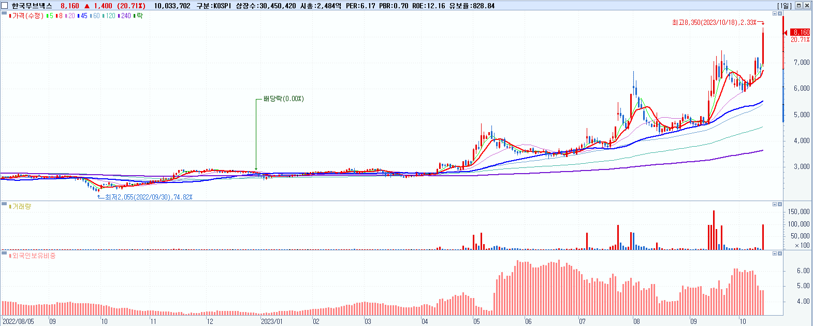Click the 5,000 price axis label
This screenshot has height=326, width=813.
(802, 115)
